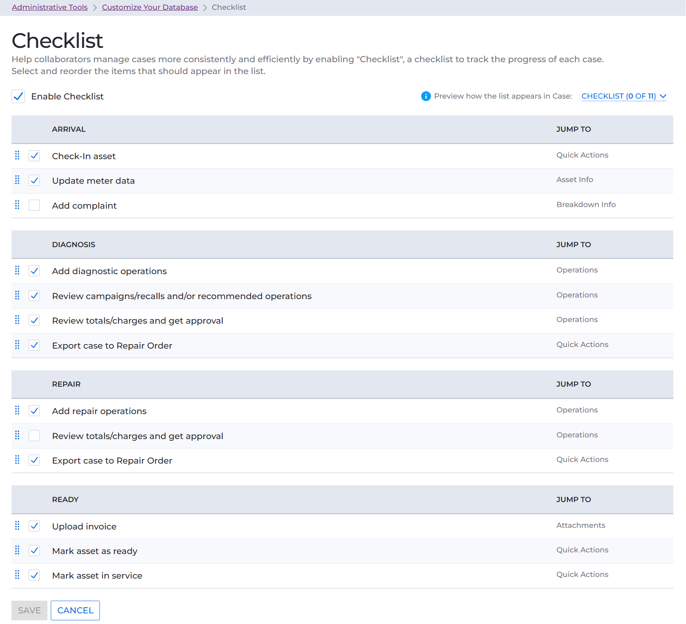Uncheck Review campaigns/recalls checkbox
This screenshot has height=624, width=686.
point(34,296)
